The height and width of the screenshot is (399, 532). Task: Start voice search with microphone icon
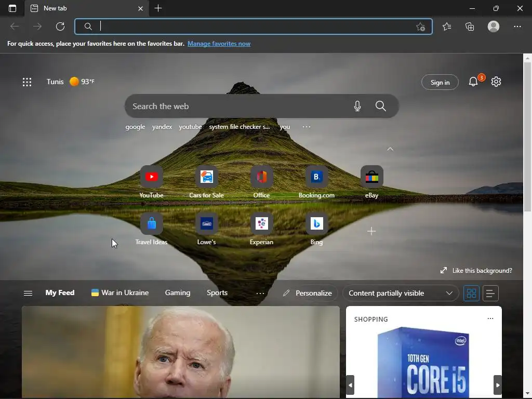tap(357, 106)
